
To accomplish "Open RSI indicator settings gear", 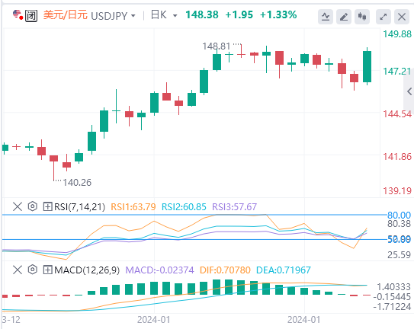I will (33, 206).
